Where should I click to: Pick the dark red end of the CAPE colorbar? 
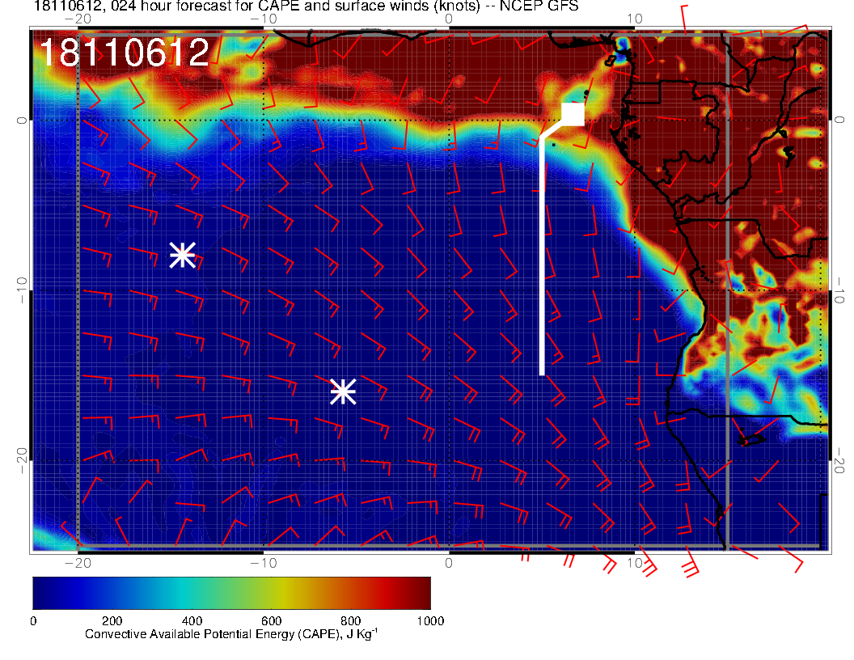422,593
